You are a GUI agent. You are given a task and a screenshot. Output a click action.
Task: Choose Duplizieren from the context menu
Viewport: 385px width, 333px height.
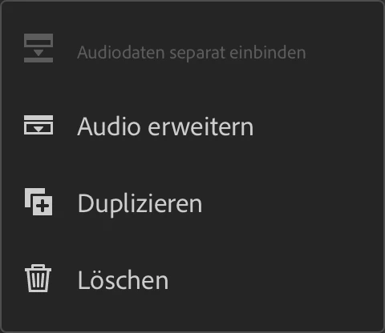(x=192, y=203)
